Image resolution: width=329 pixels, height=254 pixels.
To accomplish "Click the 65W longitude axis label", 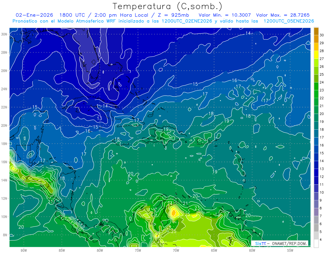I will click(214, 250).
